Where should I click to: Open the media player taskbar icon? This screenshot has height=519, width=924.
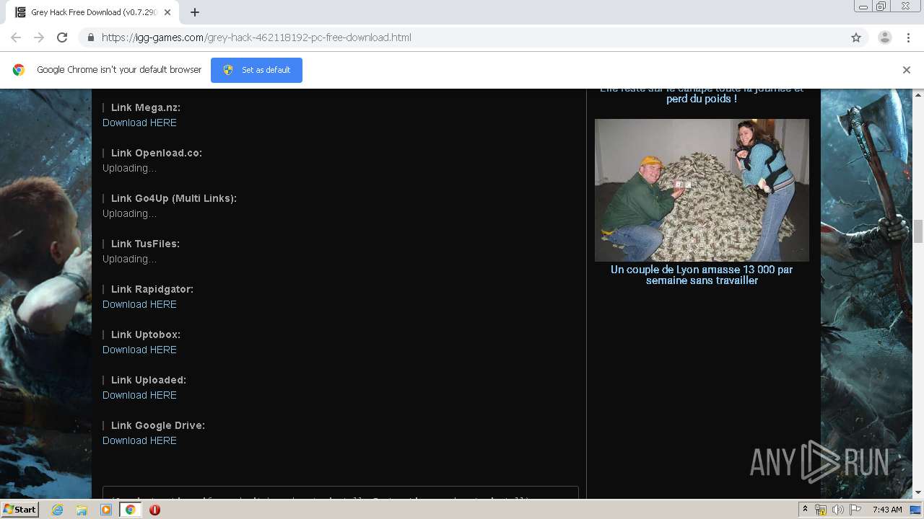(x=106, y=510)
